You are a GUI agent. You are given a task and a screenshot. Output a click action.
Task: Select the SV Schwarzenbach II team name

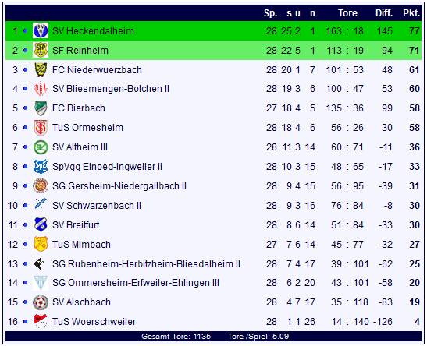(97, 206)
